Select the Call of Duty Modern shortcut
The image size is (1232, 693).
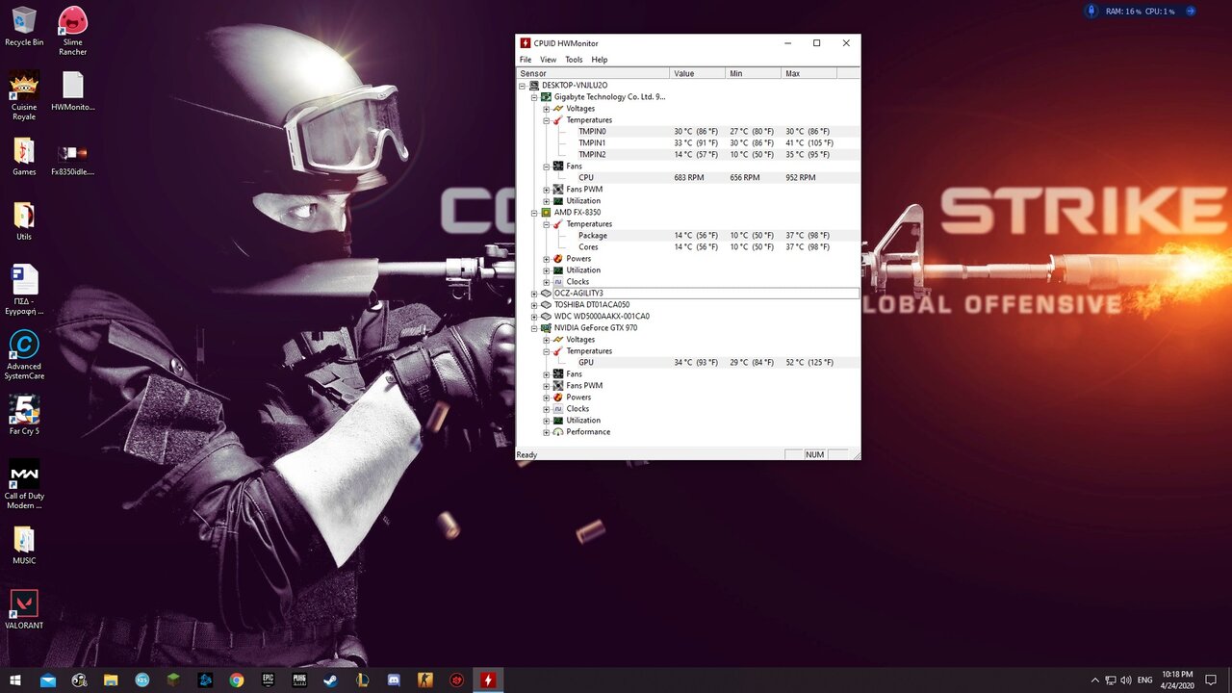[x=24, y=484]
